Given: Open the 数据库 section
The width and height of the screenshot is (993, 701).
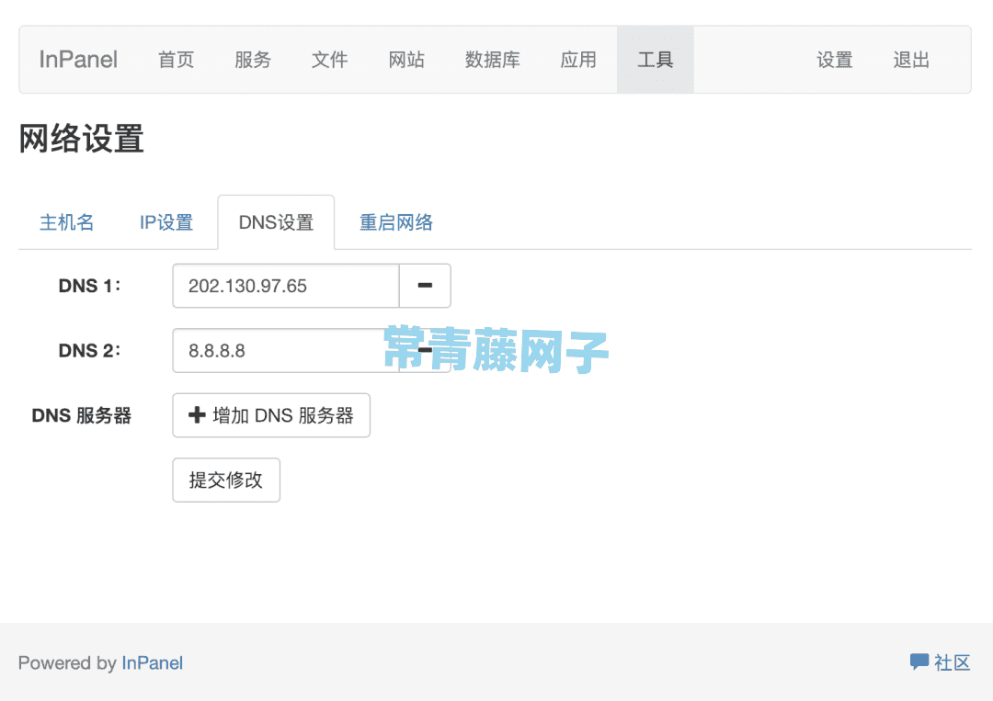Looking at the screenshot, I should pyautogui.click(x=493, y=60).
